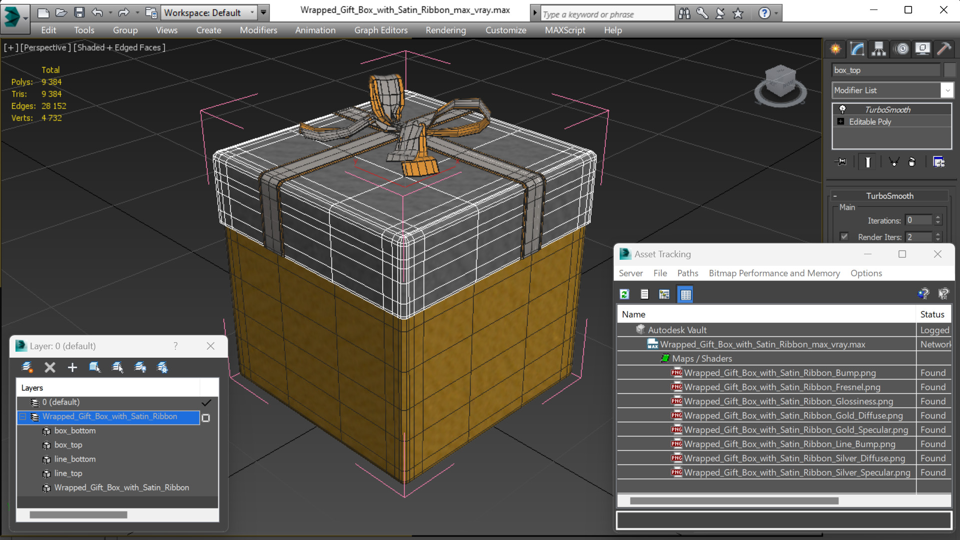Expand the Editable Poly stack entry
Screen dimensions: 960x540
click(x=841, y=122)
